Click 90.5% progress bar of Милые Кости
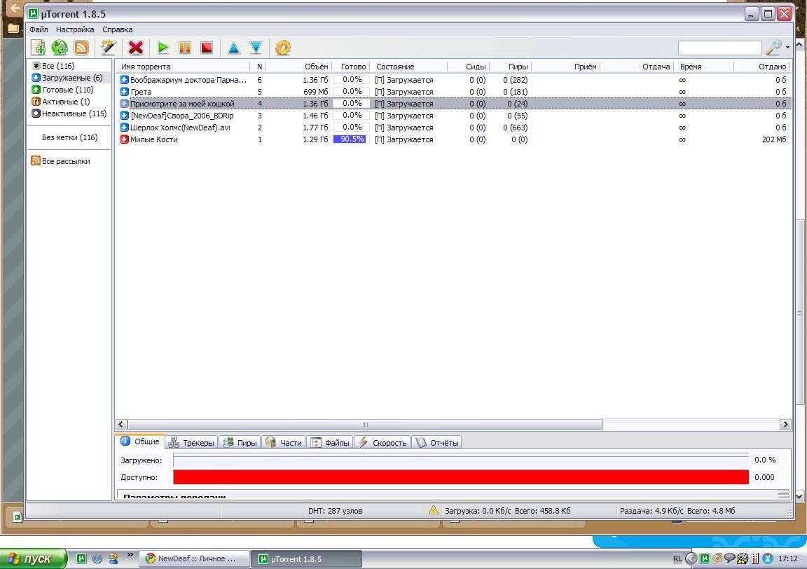Viewport: 807px width, 569px height. (x=350, y=139)
